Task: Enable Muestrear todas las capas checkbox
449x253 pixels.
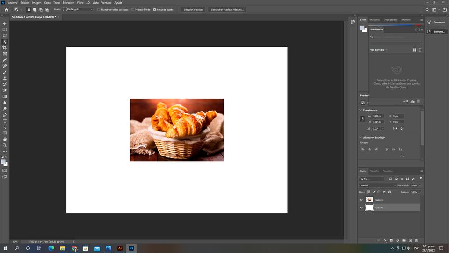Action: point(99,10)
